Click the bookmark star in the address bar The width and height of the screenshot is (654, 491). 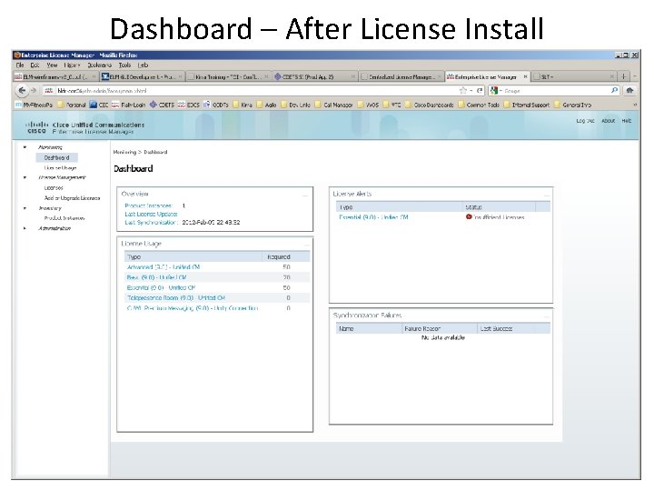463,91
